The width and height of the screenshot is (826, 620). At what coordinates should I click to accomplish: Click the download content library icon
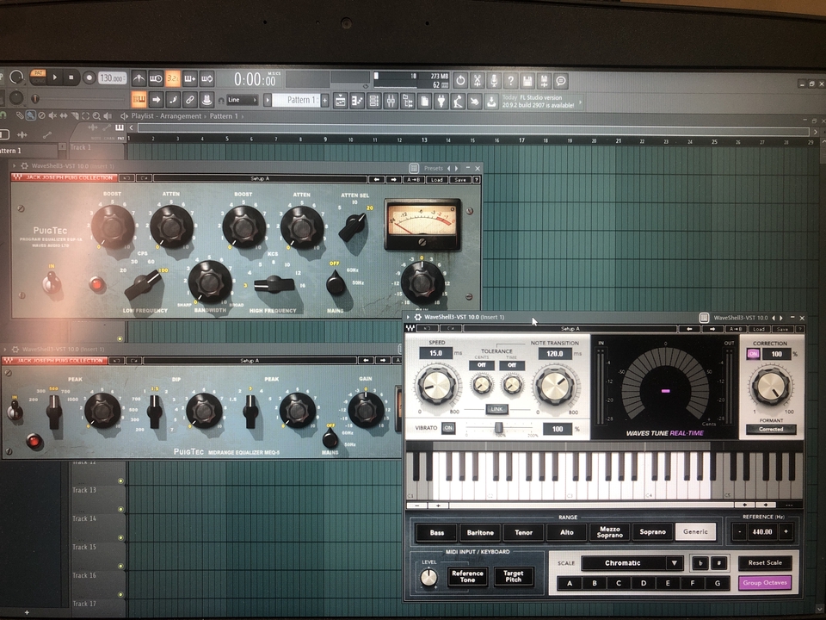tap(491, 100)
